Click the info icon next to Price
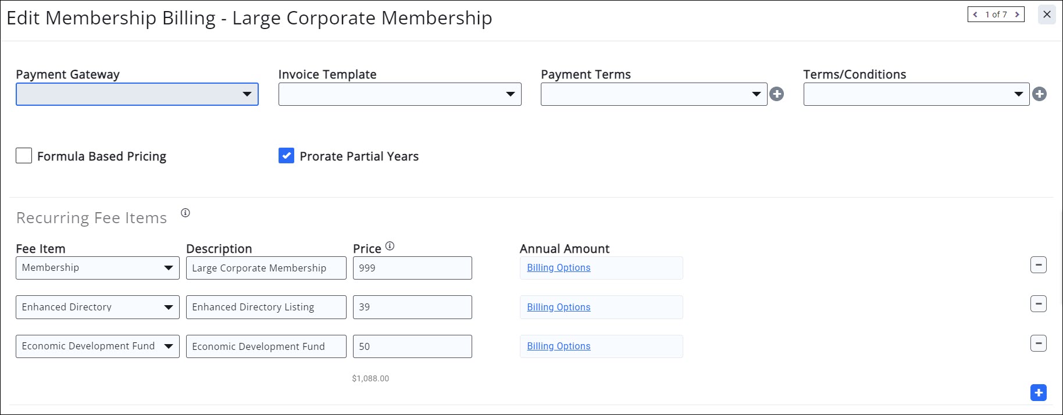 pos(390,246)
